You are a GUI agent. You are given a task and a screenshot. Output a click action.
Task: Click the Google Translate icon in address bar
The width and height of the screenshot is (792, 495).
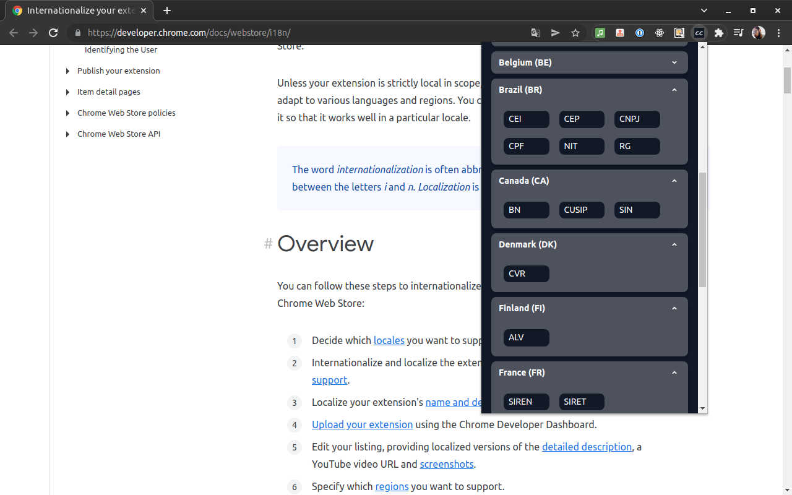536,33
